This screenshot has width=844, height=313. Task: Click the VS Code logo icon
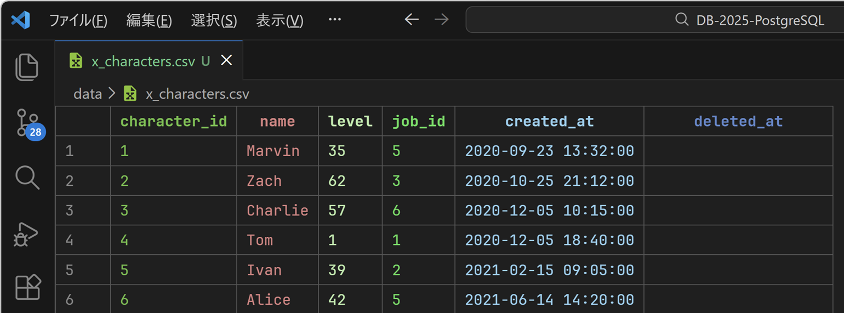tap(20, 20)
